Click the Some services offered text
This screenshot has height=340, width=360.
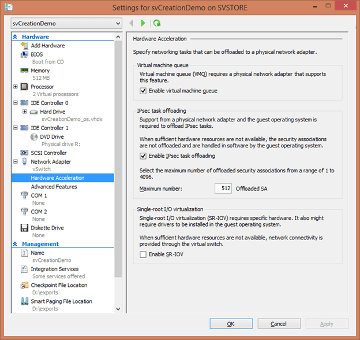[x=58, y=276]
